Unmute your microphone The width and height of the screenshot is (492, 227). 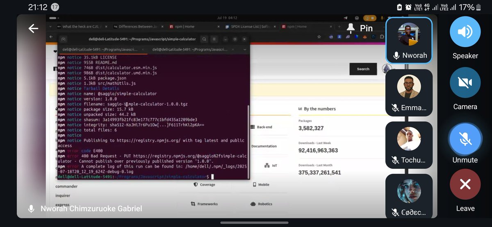point(465,139)
